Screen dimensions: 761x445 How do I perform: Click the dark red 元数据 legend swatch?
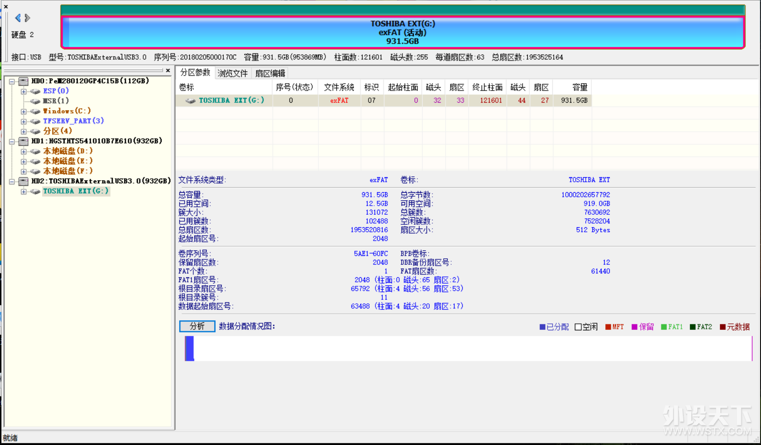(x=722, y=327)
